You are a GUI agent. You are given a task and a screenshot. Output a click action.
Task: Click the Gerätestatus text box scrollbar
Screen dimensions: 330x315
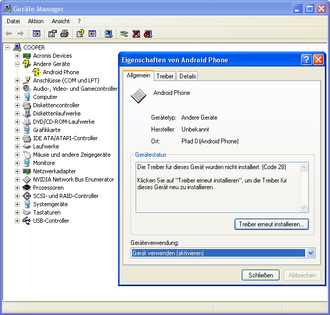pos(304,187)
